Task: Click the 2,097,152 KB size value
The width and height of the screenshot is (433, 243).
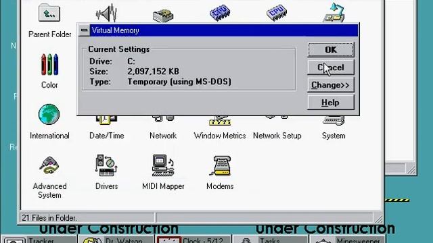Action: coord(153,72)
